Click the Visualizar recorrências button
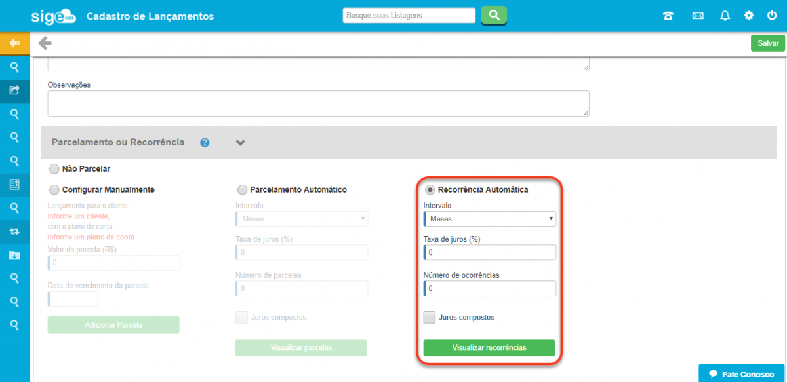This screenshot has width=787, height=382. click(489, 347)
